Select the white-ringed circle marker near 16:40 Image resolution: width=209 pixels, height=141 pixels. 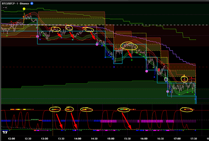[x=166, y=79]
